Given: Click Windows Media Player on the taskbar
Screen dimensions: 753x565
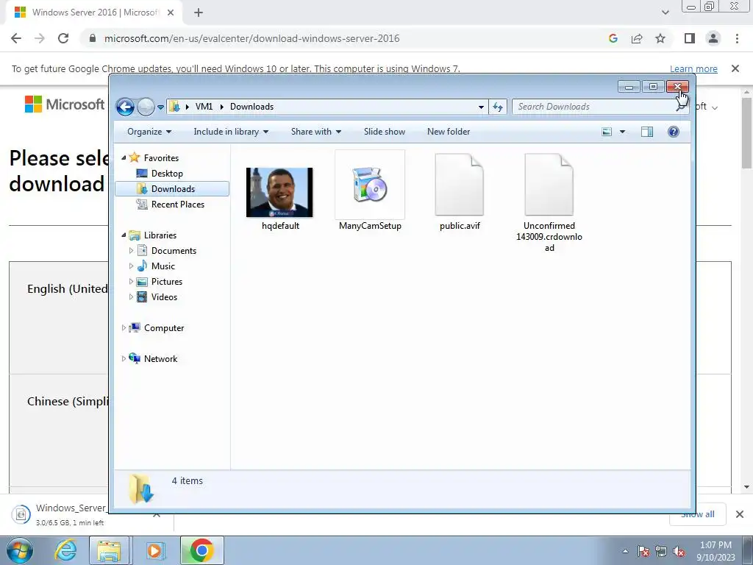Looking at the screenshot, I should tap(155, 550).
